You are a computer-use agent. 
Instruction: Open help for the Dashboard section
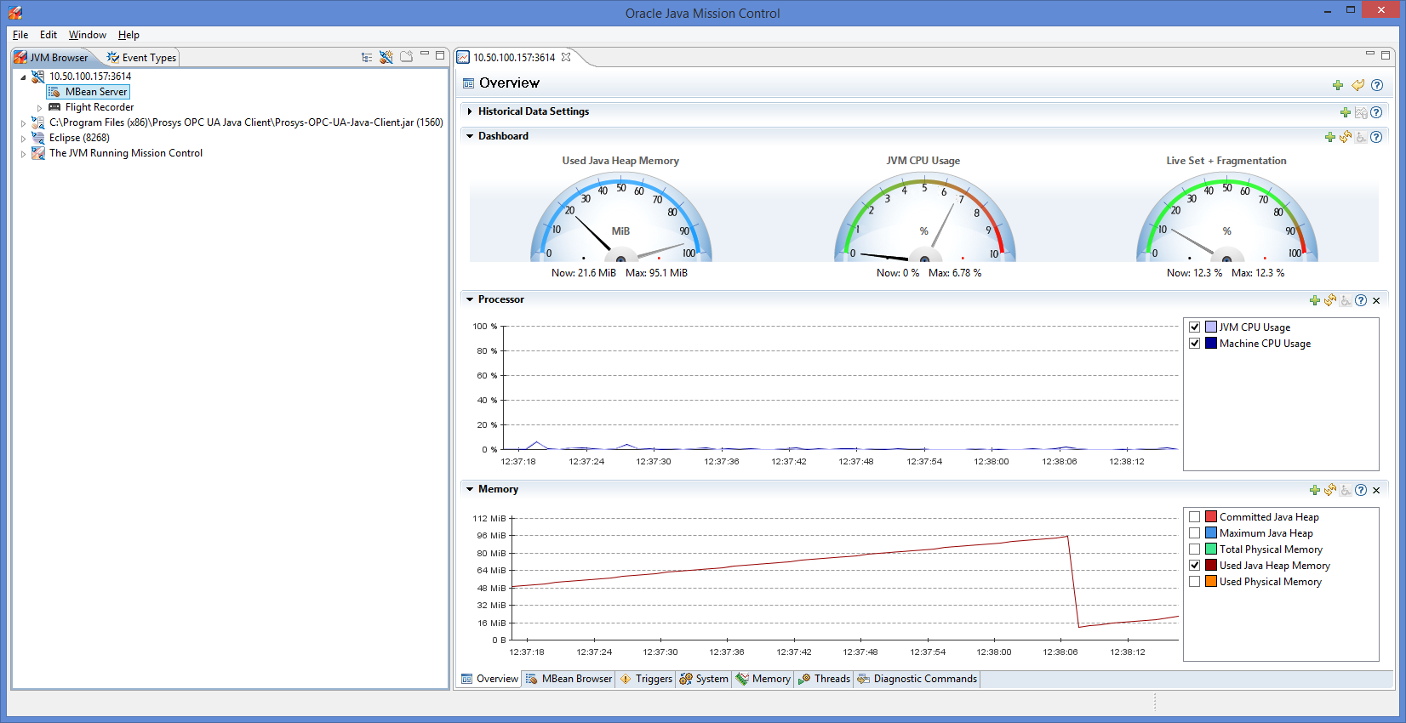[1376, 137]
